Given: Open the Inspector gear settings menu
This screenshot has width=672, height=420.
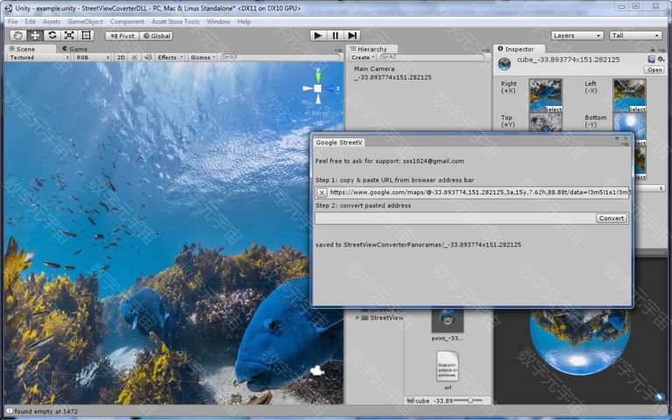Looking at the screenshot, I should point(661,59).
